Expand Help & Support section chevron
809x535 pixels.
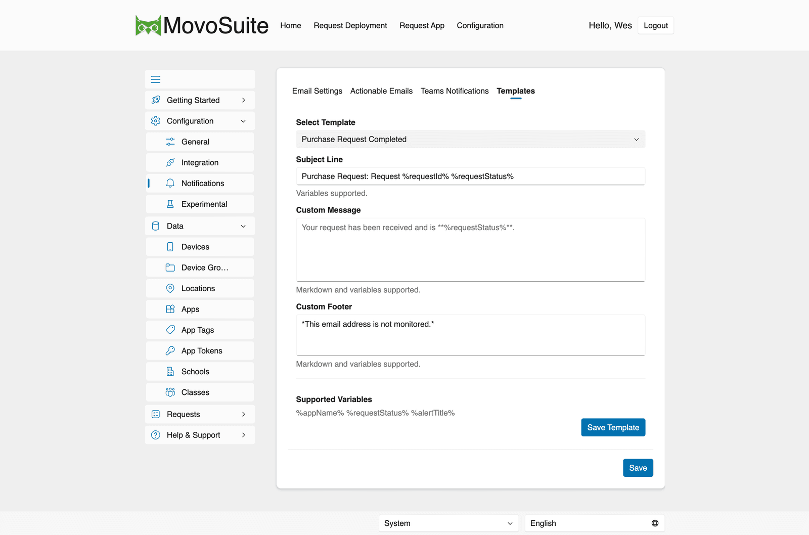click(x=244, y=435)
